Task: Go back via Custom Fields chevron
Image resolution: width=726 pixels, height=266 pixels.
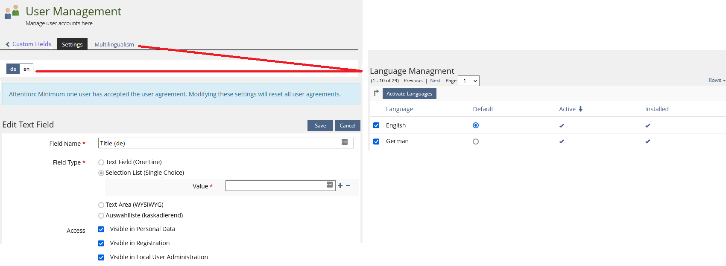Action: point(8,44)
